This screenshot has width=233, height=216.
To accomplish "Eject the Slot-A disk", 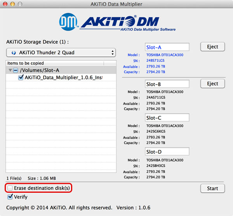I will pos(212,47).
